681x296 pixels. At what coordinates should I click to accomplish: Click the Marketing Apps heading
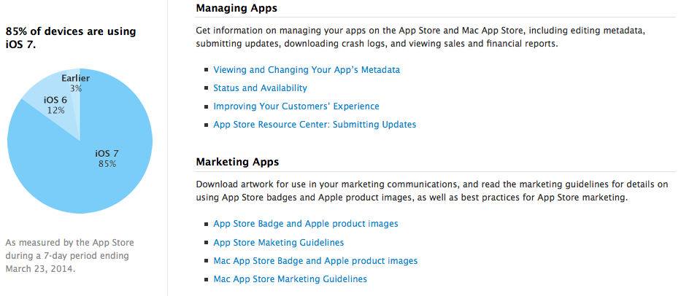[x=237, y=162]
